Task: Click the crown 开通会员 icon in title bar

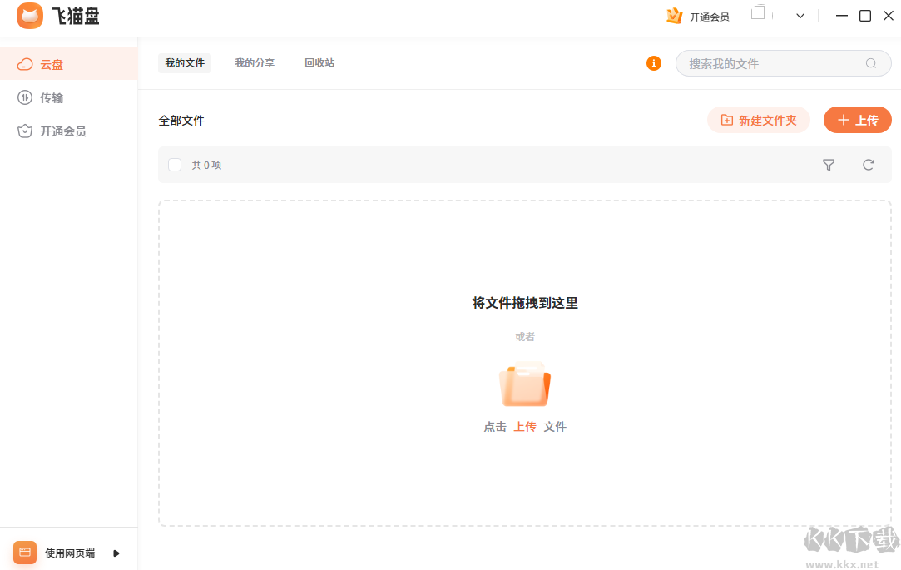Action: tap(674, 16)
